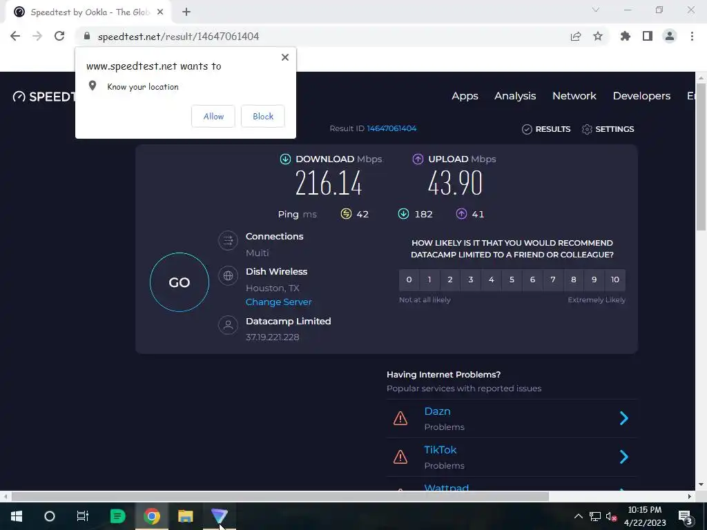Click the Speedtest logo
The image size is (707, 530).
(x=43, y=97)
